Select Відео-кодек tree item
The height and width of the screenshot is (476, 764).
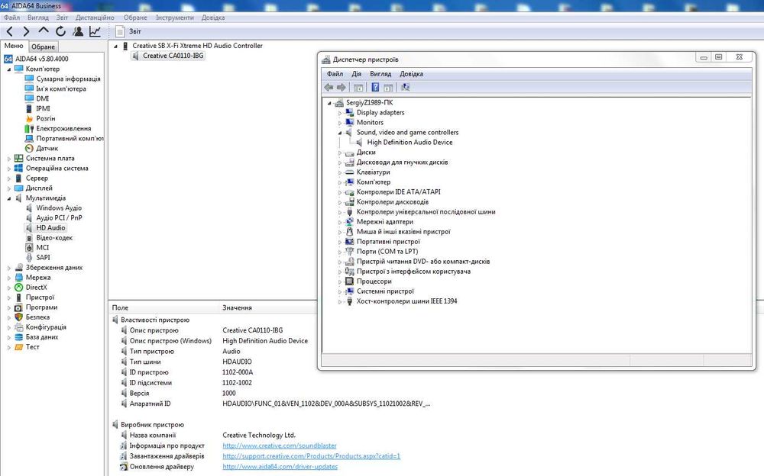(54, 238)
